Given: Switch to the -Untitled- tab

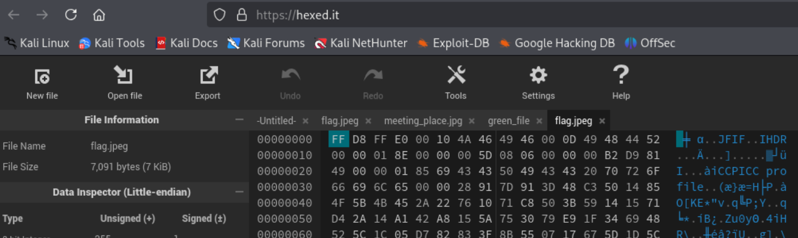Looking at the screenshot, I should 276,121.
